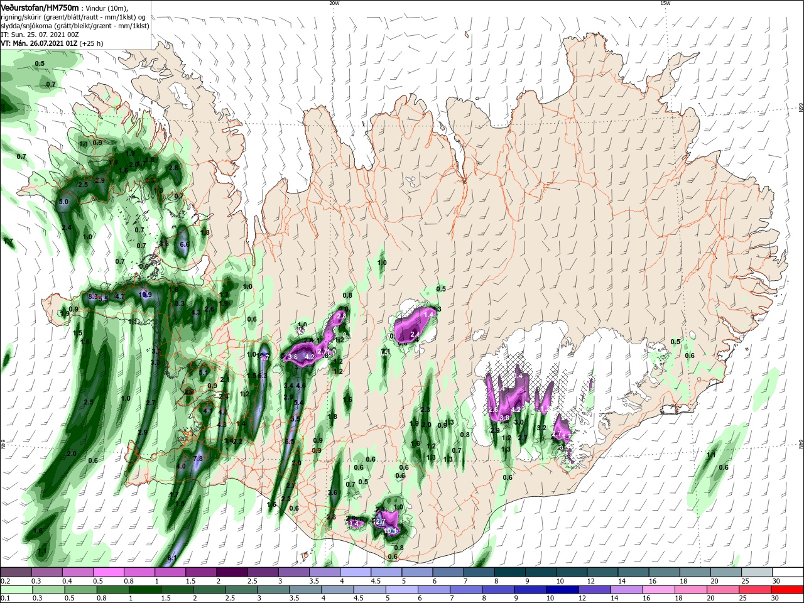Click the darkest purple swatch between 2 and 2.5
The width and height of the screenshot is (804, 603).
click(x=232, y=572)
